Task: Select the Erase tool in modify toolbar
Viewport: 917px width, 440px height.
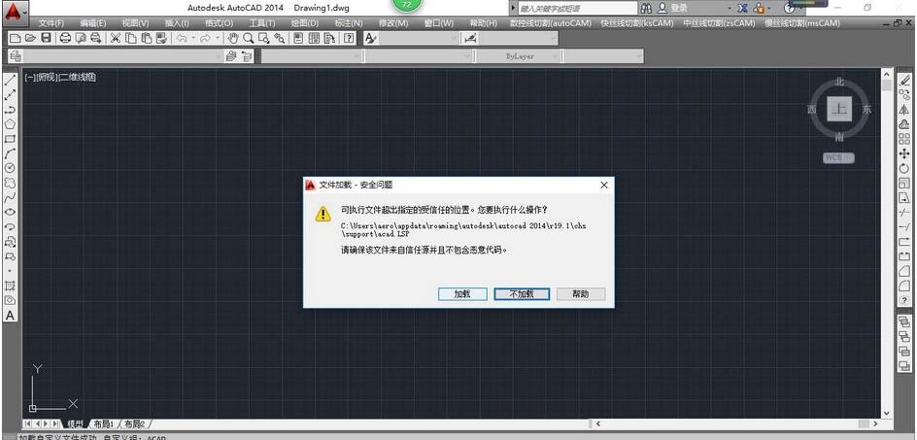Action: 904,81
